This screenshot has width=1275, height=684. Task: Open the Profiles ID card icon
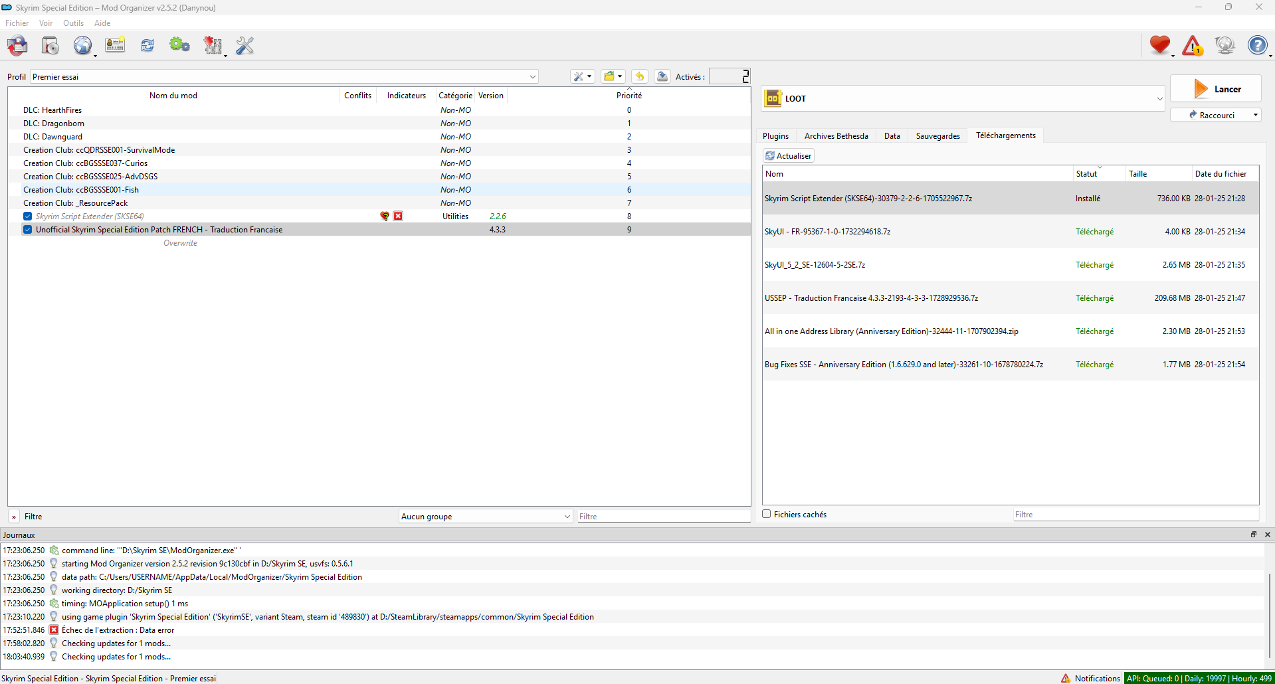pyautogui.click(x=115, y=45)
